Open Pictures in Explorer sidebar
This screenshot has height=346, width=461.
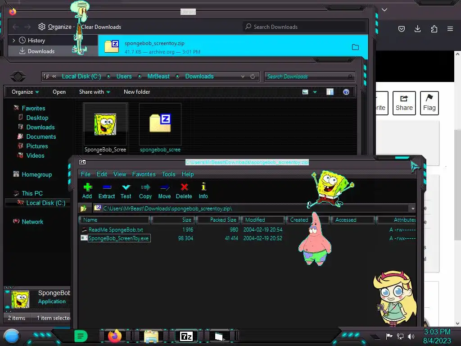coord(37,146)
